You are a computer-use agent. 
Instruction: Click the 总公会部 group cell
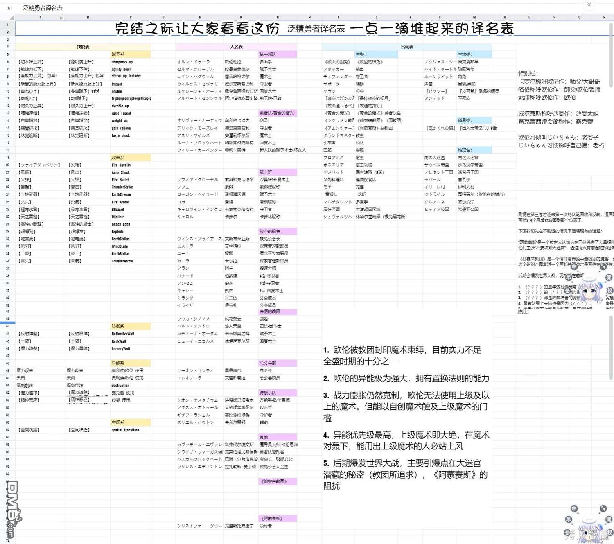278,363
